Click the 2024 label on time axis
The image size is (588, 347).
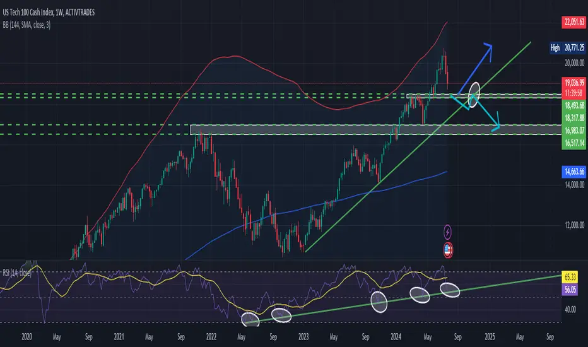396,336
